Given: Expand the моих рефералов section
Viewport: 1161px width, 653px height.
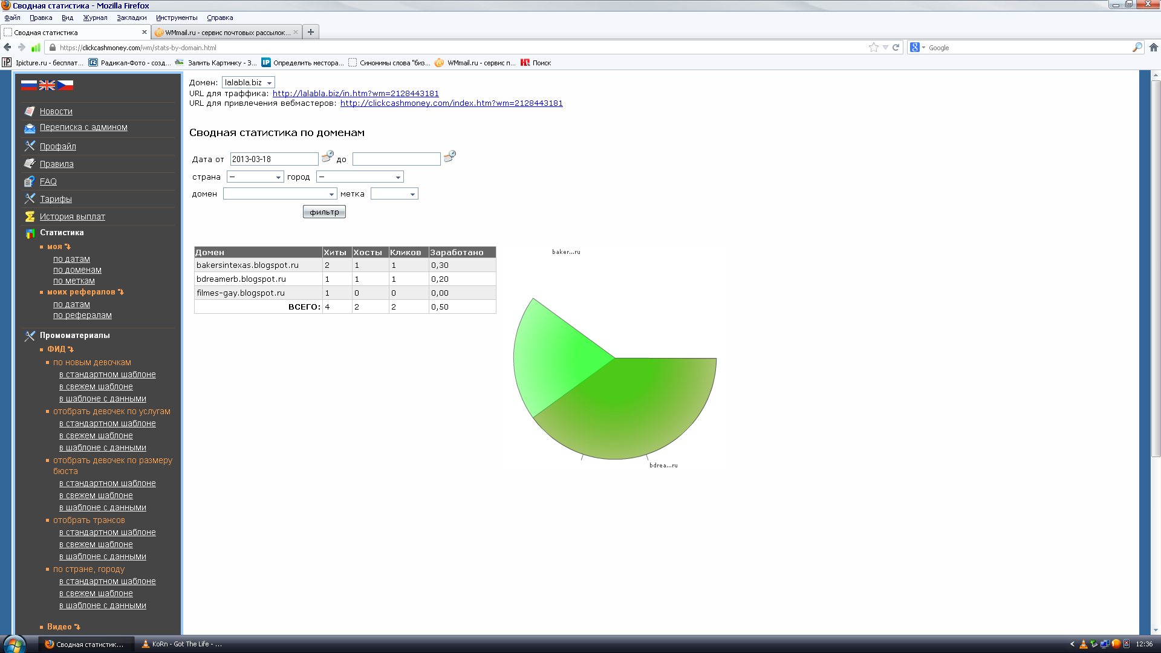Looking at the screenshot, I should [x=85, y=292].
